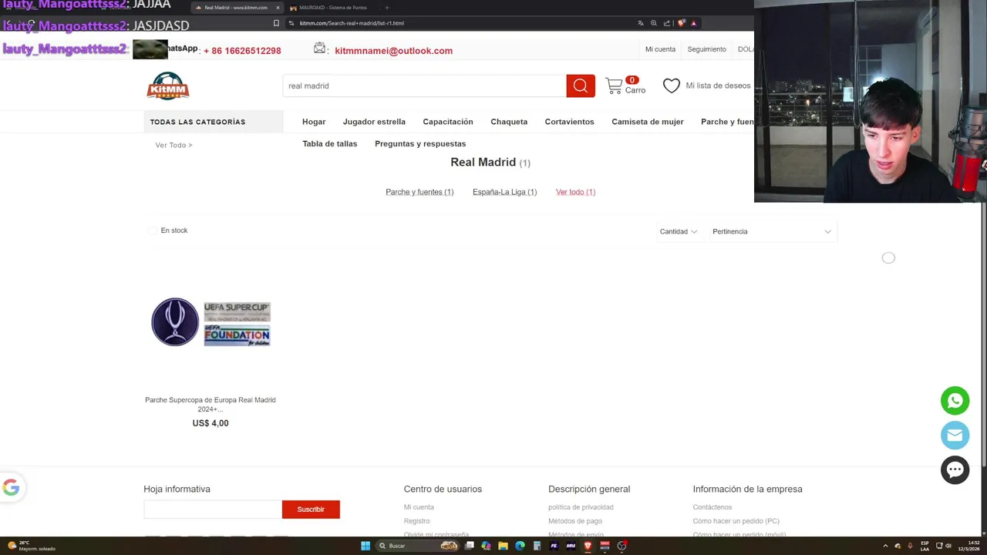
Task: Show hidden system tray icons
Action: 885,546
